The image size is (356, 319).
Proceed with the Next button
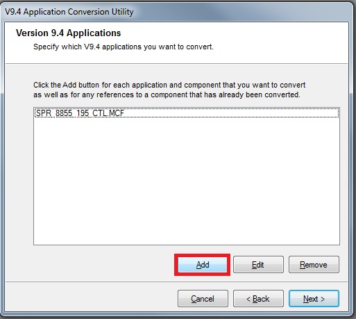(x=314, y=299)
